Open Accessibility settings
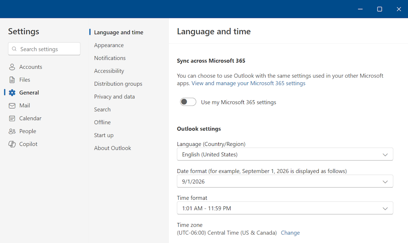The height and width of the screenshot is (243, 408). (109, 71)
